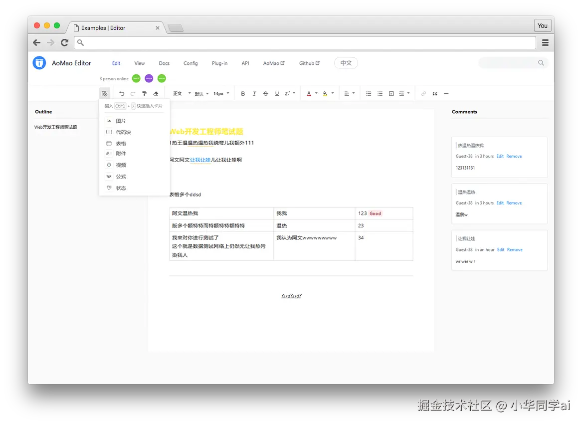Viewport: 582px width, 424px height.
Task: Open the Edit navigation tab
Action: [x=116, y=63]
